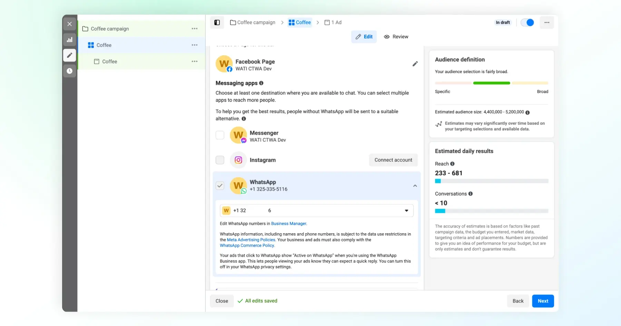The height and width of the screenshot is (326, 621).
Task: Show info for estimated audience size
Action: coord(528,112)
